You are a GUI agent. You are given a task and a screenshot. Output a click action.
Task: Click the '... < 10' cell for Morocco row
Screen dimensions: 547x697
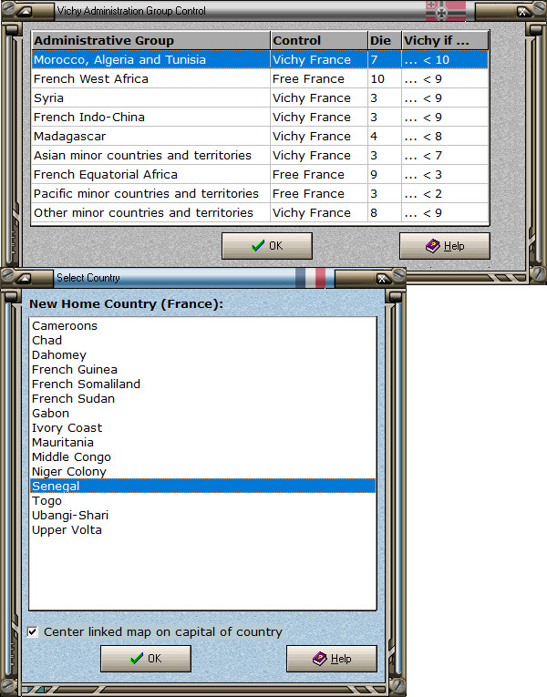pyautogui.click(x=445, y=59)
